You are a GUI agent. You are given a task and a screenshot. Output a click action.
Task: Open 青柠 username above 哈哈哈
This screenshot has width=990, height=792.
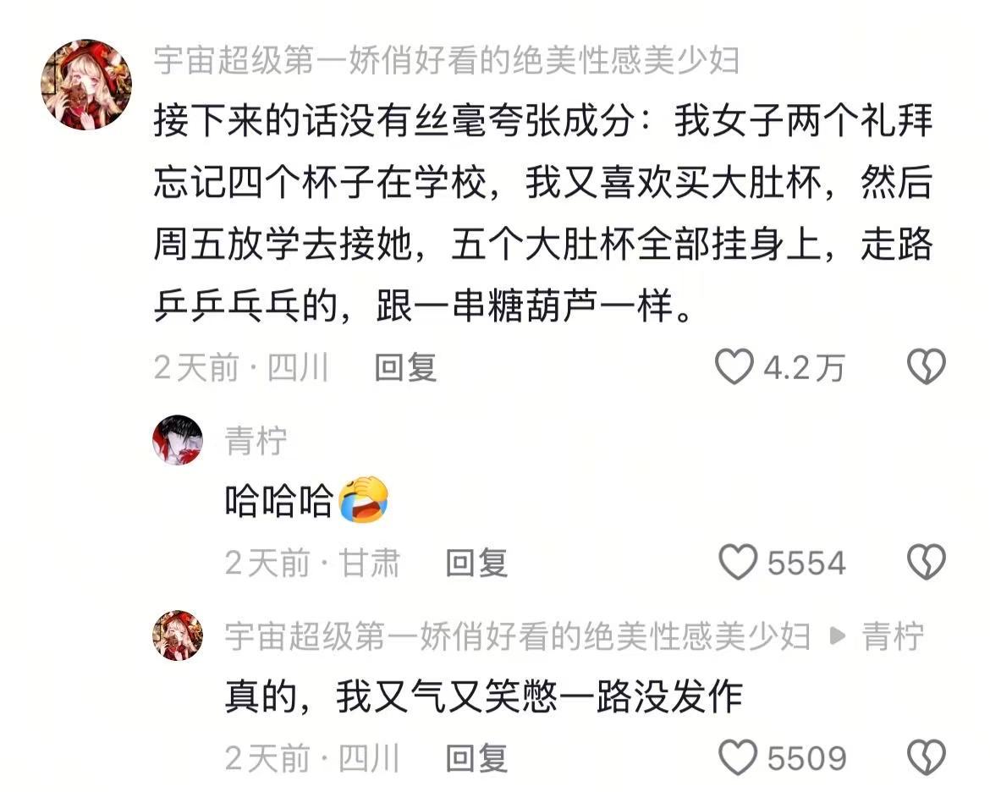coord(256,440)
